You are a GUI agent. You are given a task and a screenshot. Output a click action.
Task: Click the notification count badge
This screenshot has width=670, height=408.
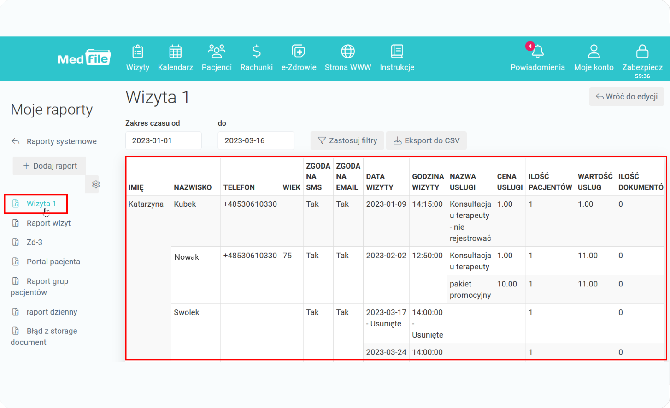530,46
